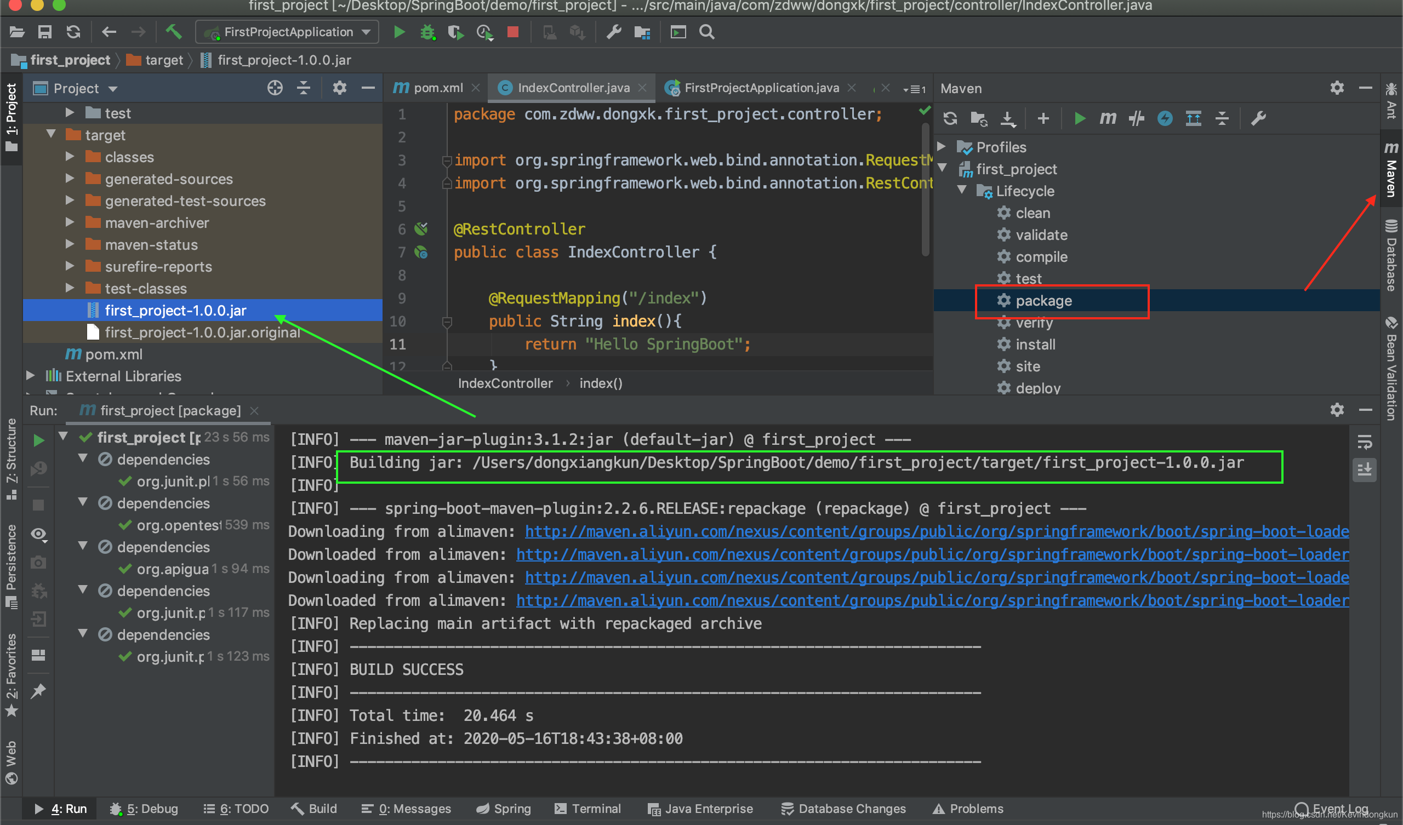
Task: Click the green Run button in the main toolbar
Action: point(398,32)
